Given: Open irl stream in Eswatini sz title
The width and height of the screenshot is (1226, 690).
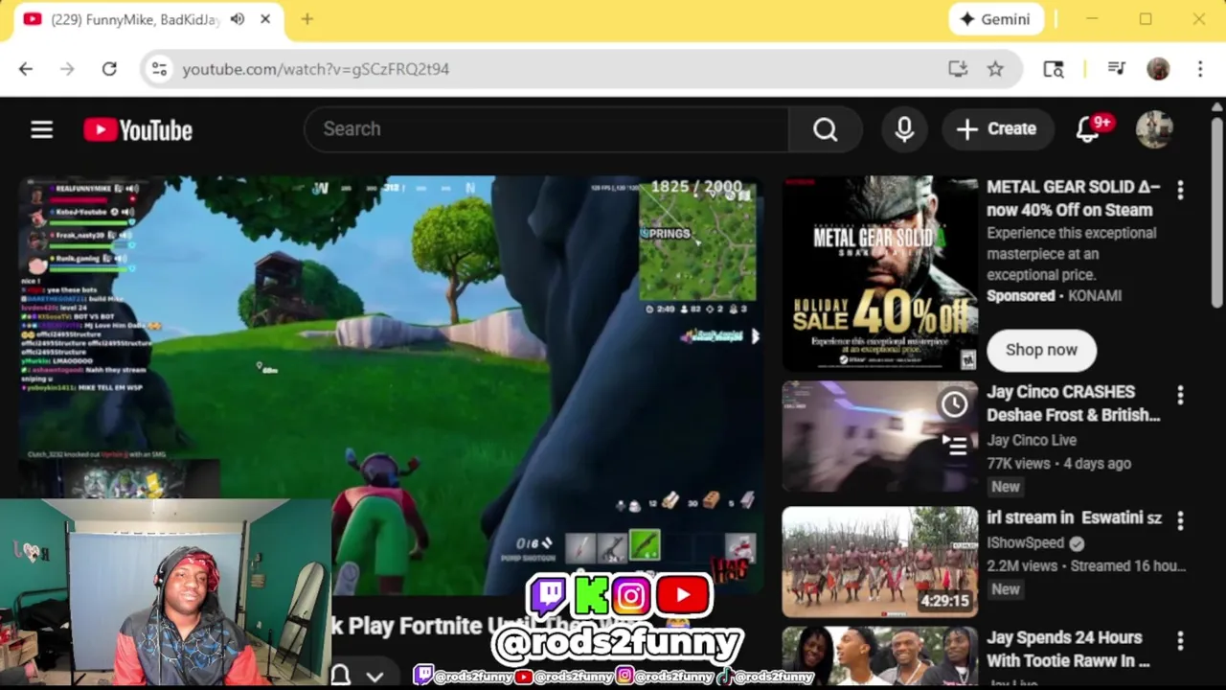Looking at the screenshot, I should 1074,517.
